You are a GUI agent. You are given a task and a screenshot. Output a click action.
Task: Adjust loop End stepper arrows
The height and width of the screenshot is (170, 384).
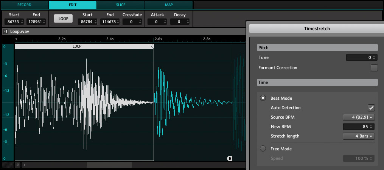coord(118,22)
